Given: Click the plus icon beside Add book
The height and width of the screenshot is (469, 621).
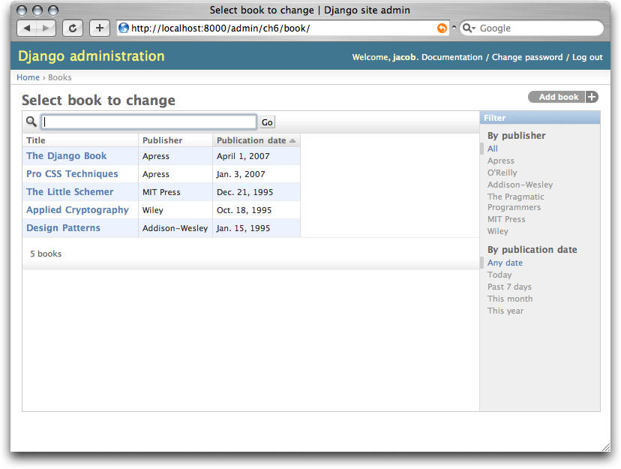Looking at the screenshot, I should [x=592, y=97].
